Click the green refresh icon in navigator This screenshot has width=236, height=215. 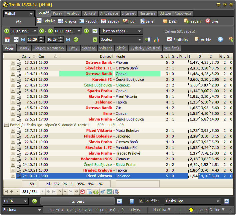pos(96,192)
